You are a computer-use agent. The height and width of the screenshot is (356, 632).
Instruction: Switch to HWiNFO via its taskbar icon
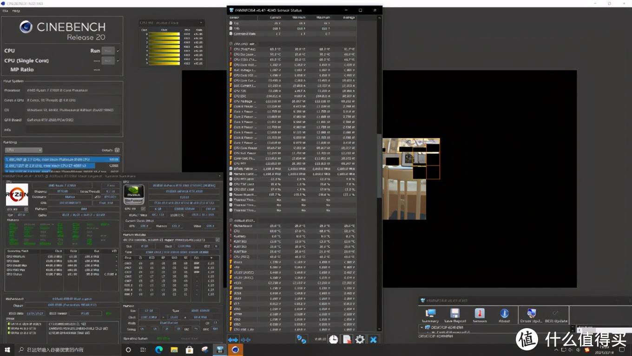220,349
